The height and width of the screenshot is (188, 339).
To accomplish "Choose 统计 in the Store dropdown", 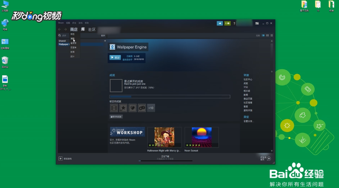I will [x=72, y=57].
